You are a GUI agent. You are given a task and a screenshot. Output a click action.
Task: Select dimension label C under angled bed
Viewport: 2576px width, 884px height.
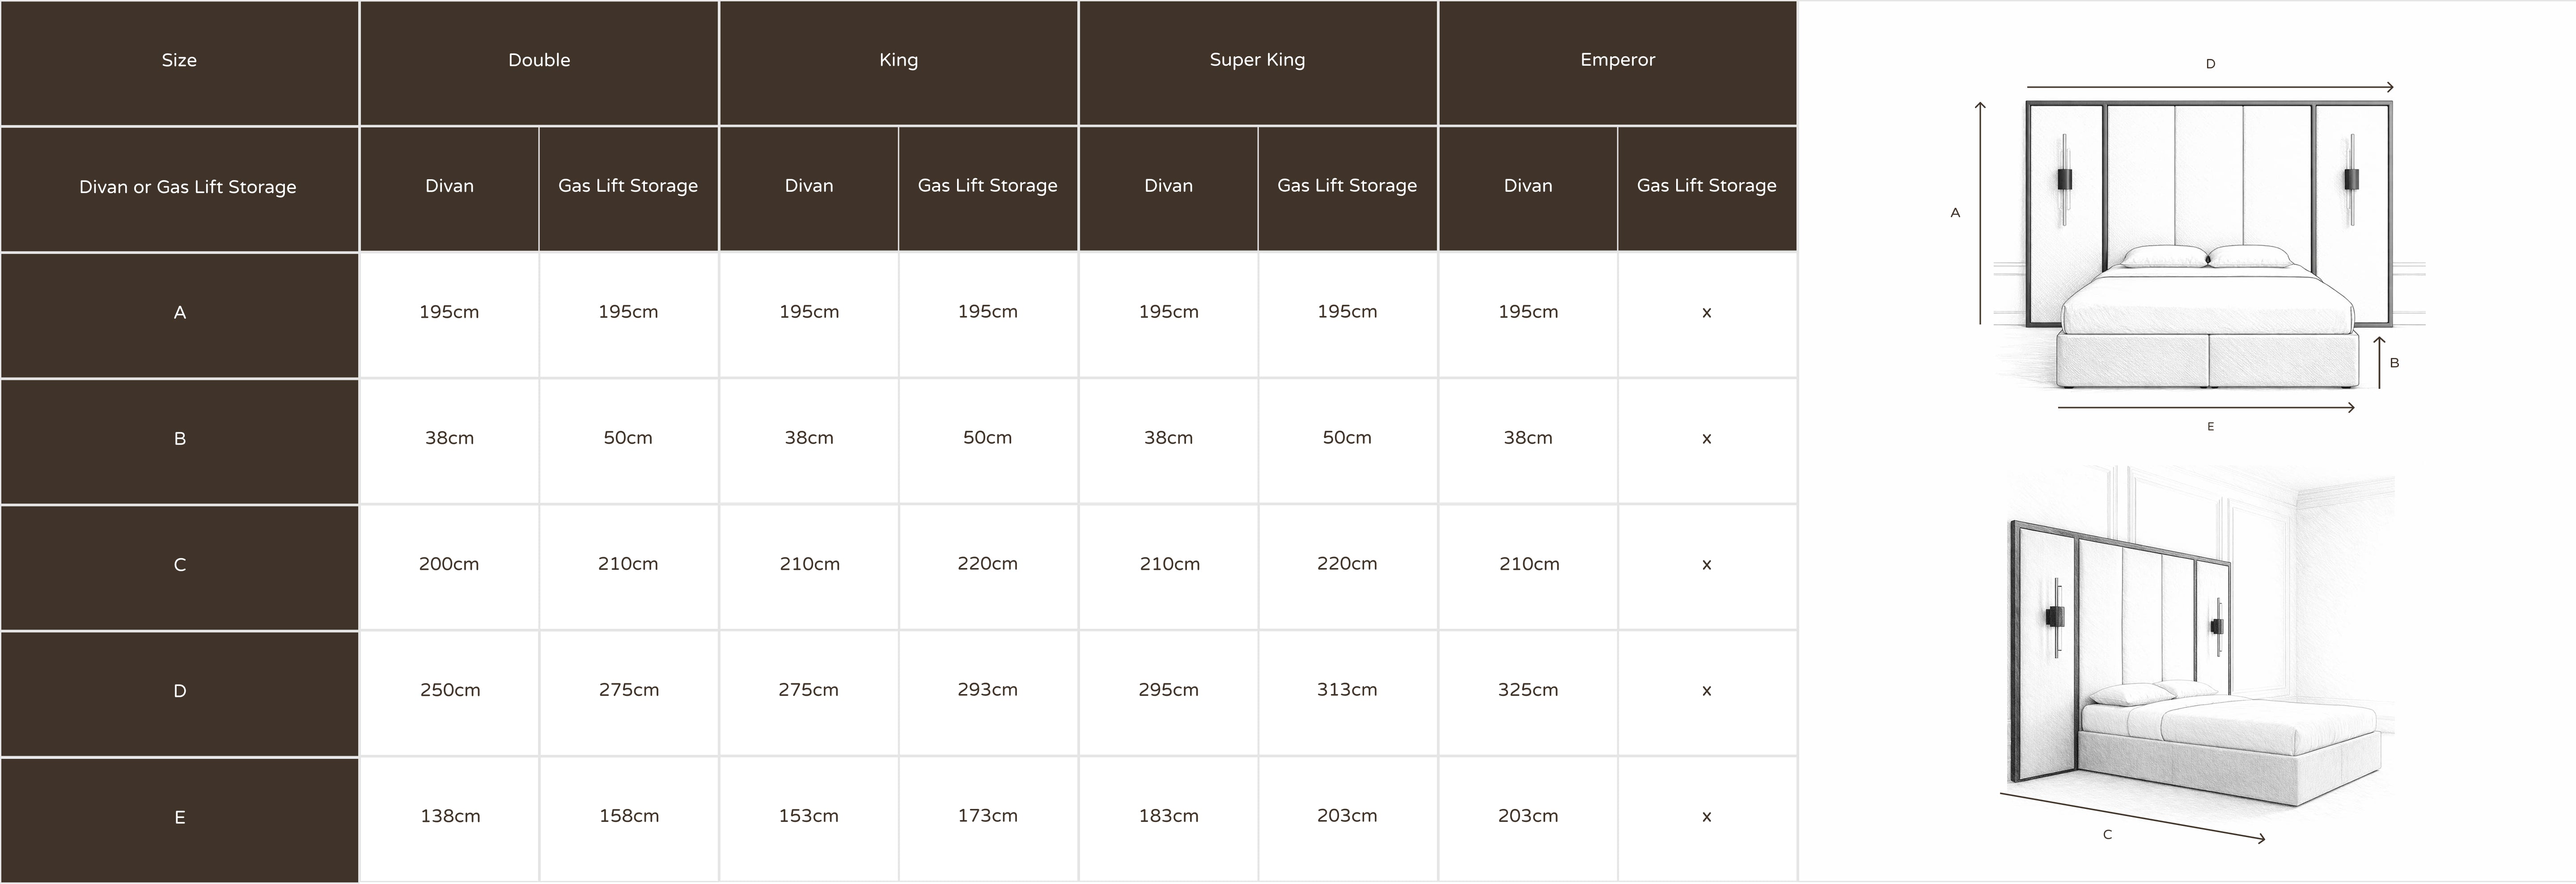tap(2107, 834)
